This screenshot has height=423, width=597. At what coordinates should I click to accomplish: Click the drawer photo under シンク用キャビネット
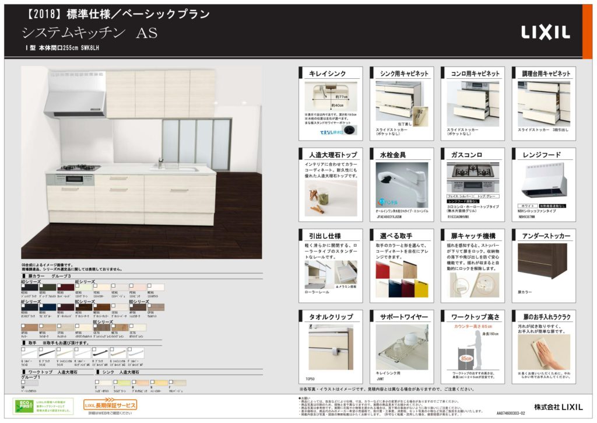tap(402, 104)
